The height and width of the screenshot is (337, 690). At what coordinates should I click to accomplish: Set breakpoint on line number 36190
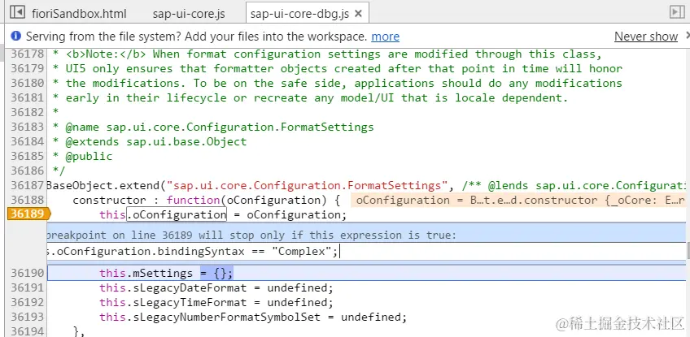(28, 274)
